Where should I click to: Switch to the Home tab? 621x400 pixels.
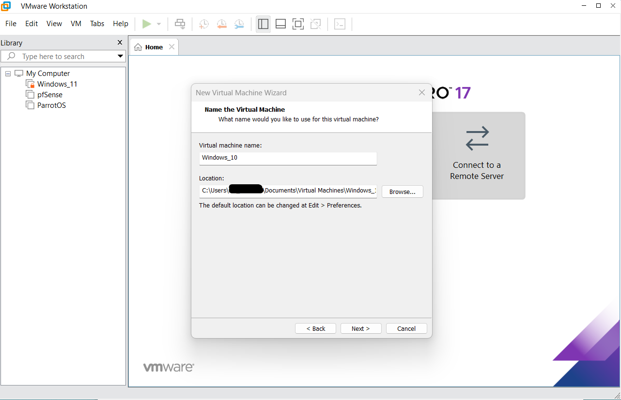pos(154,47)
